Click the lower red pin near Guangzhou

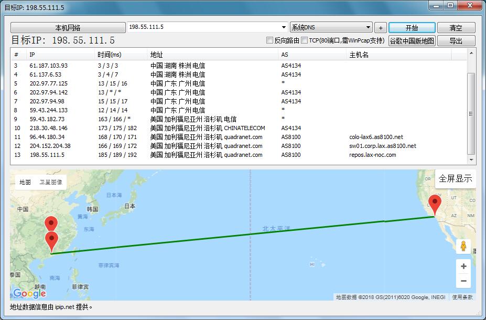[x=51, y=241]
